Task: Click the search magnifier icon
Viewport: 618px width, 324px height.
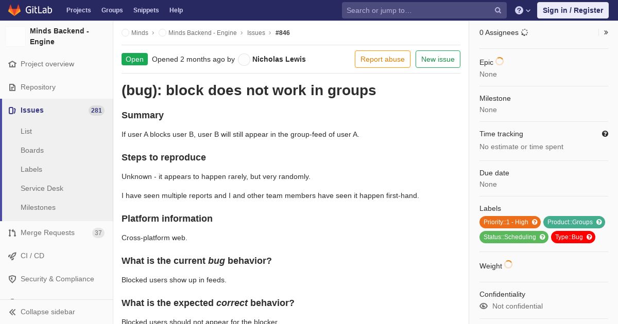Action: tap(498, 10)
